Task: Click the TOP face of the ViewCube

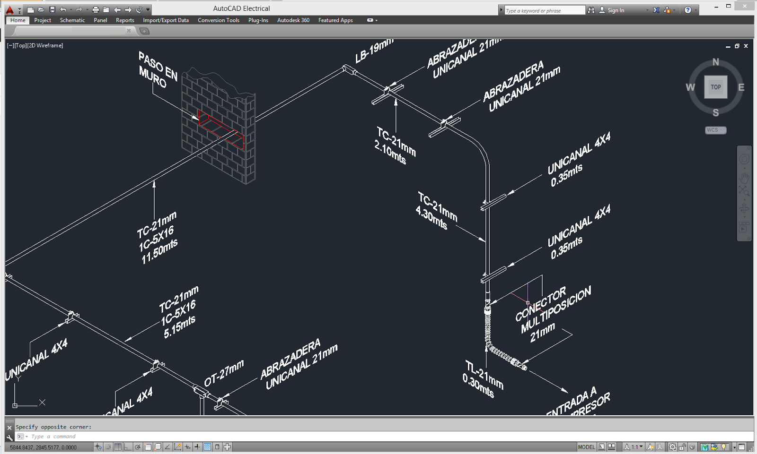Action: tap(715, 87)
